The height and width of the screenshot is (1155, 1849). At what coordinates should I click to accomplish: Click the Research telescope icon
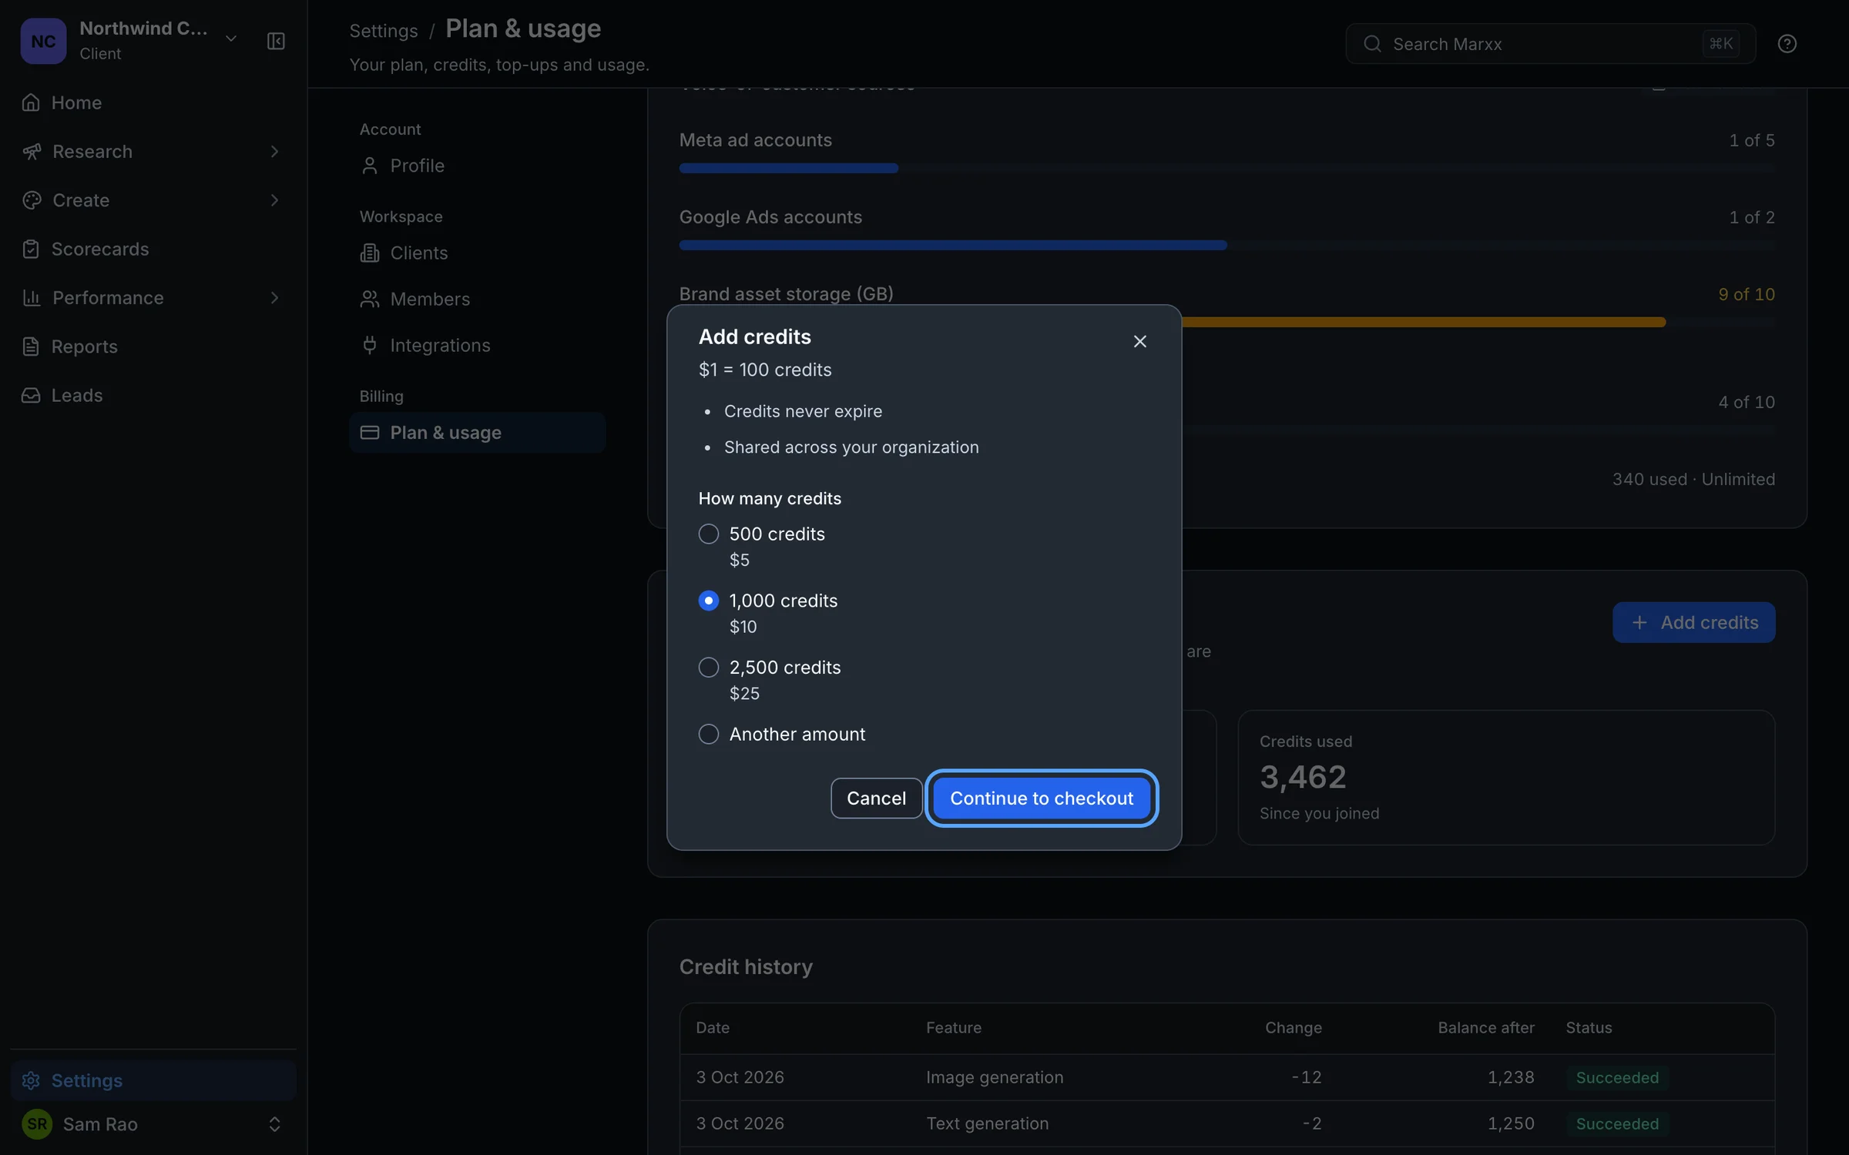[x=31, y=152]
